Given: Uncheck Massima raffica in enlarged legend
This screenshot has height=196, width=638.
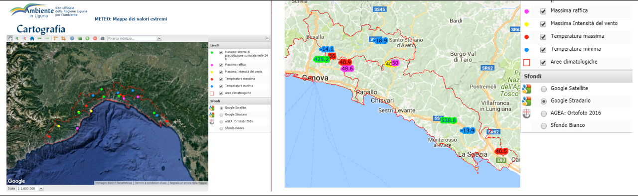Looking at the screenshot, I should click(543, 11).
